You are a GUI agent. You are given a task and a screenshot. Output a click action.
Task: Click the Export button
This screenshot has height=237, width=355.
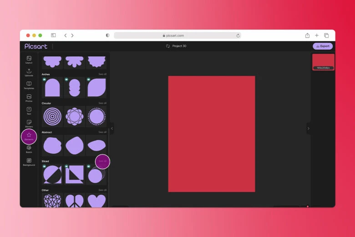(x=323, y=46)
